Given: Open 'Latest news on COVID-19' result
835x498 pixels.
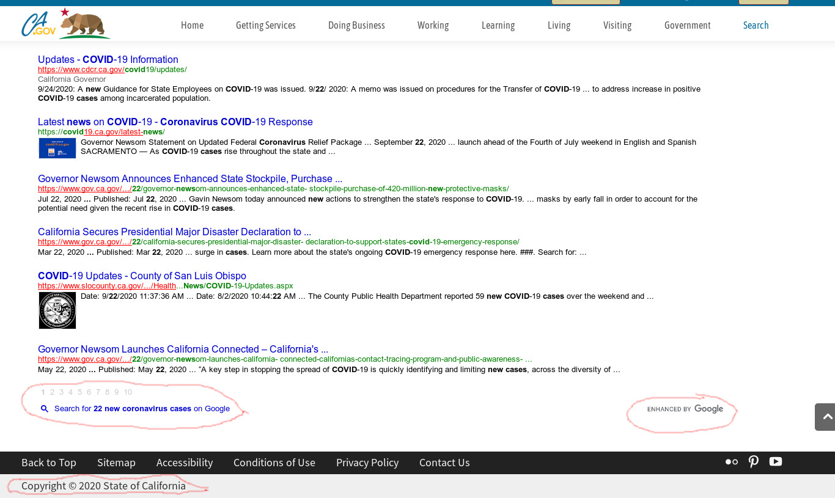Looking at the screenshot, I should (175, 122).
